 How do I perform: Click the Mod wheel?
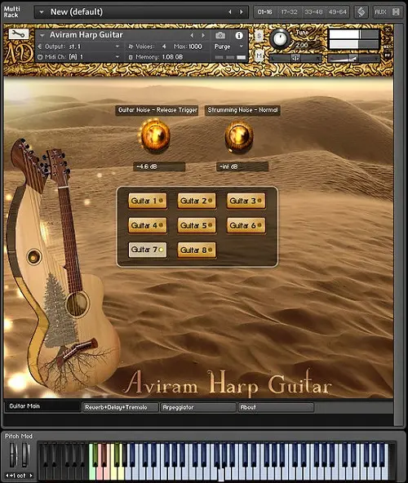25,454
